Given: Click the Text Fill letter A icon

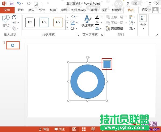Looking at the screenshot, I should pyautogui.click(x=97, y=17).
